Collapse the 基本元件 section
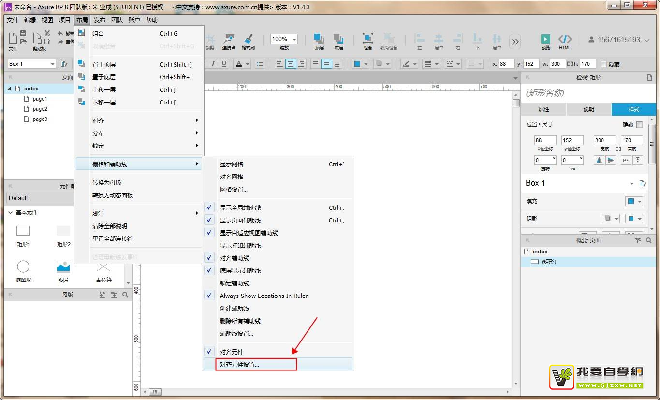The image size is (660, 400). point(11,212)
